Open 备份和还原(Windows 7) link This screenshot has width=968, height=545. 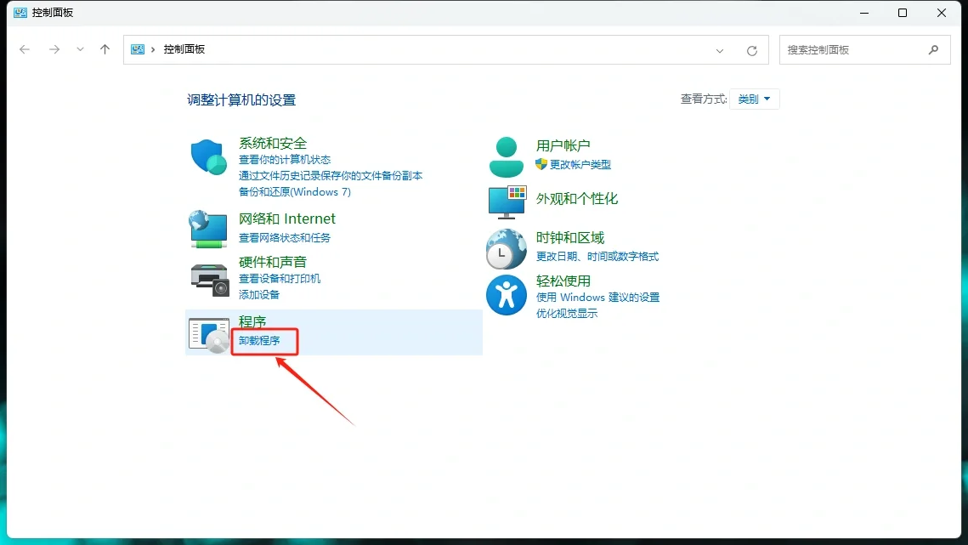coord(295,191)
